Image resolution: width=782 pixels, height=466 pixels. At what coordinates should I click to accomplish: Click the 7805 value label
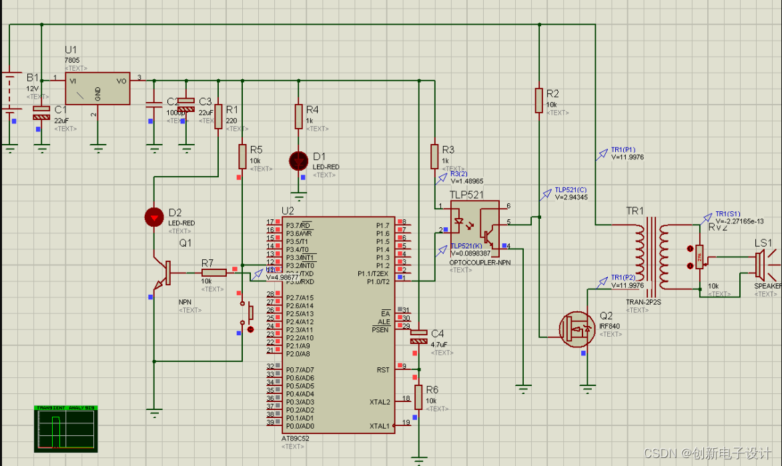(72, 60)
